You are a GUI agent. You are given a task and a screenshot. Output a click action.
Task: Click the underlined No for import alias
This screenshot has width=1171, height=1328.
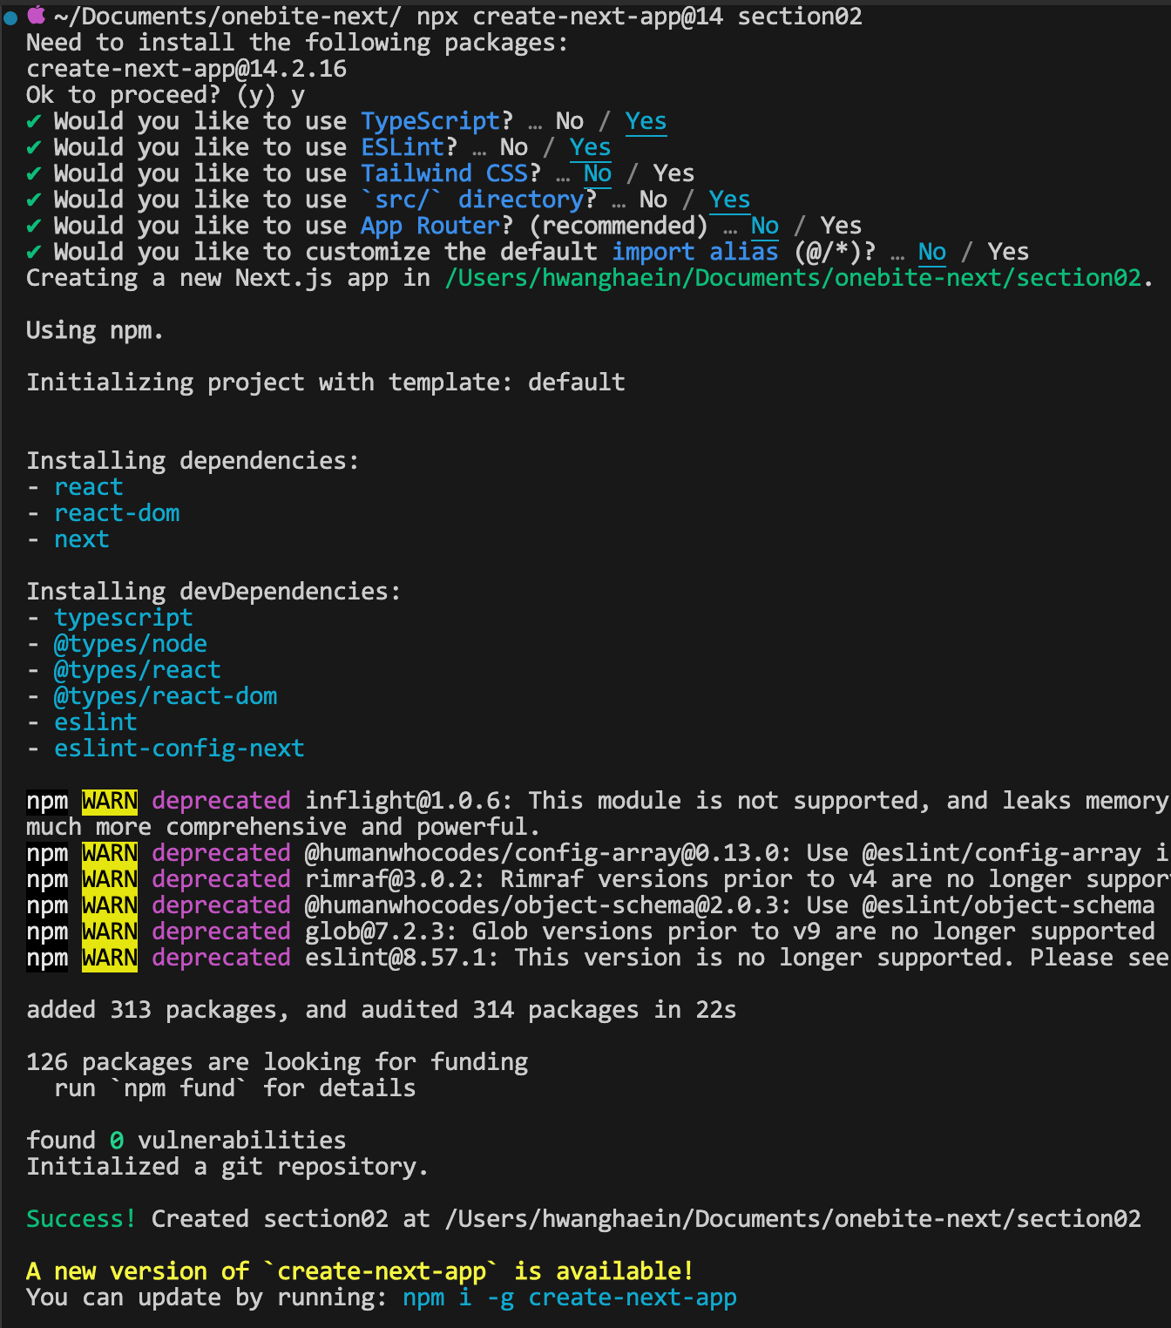[x=931, y=253]
